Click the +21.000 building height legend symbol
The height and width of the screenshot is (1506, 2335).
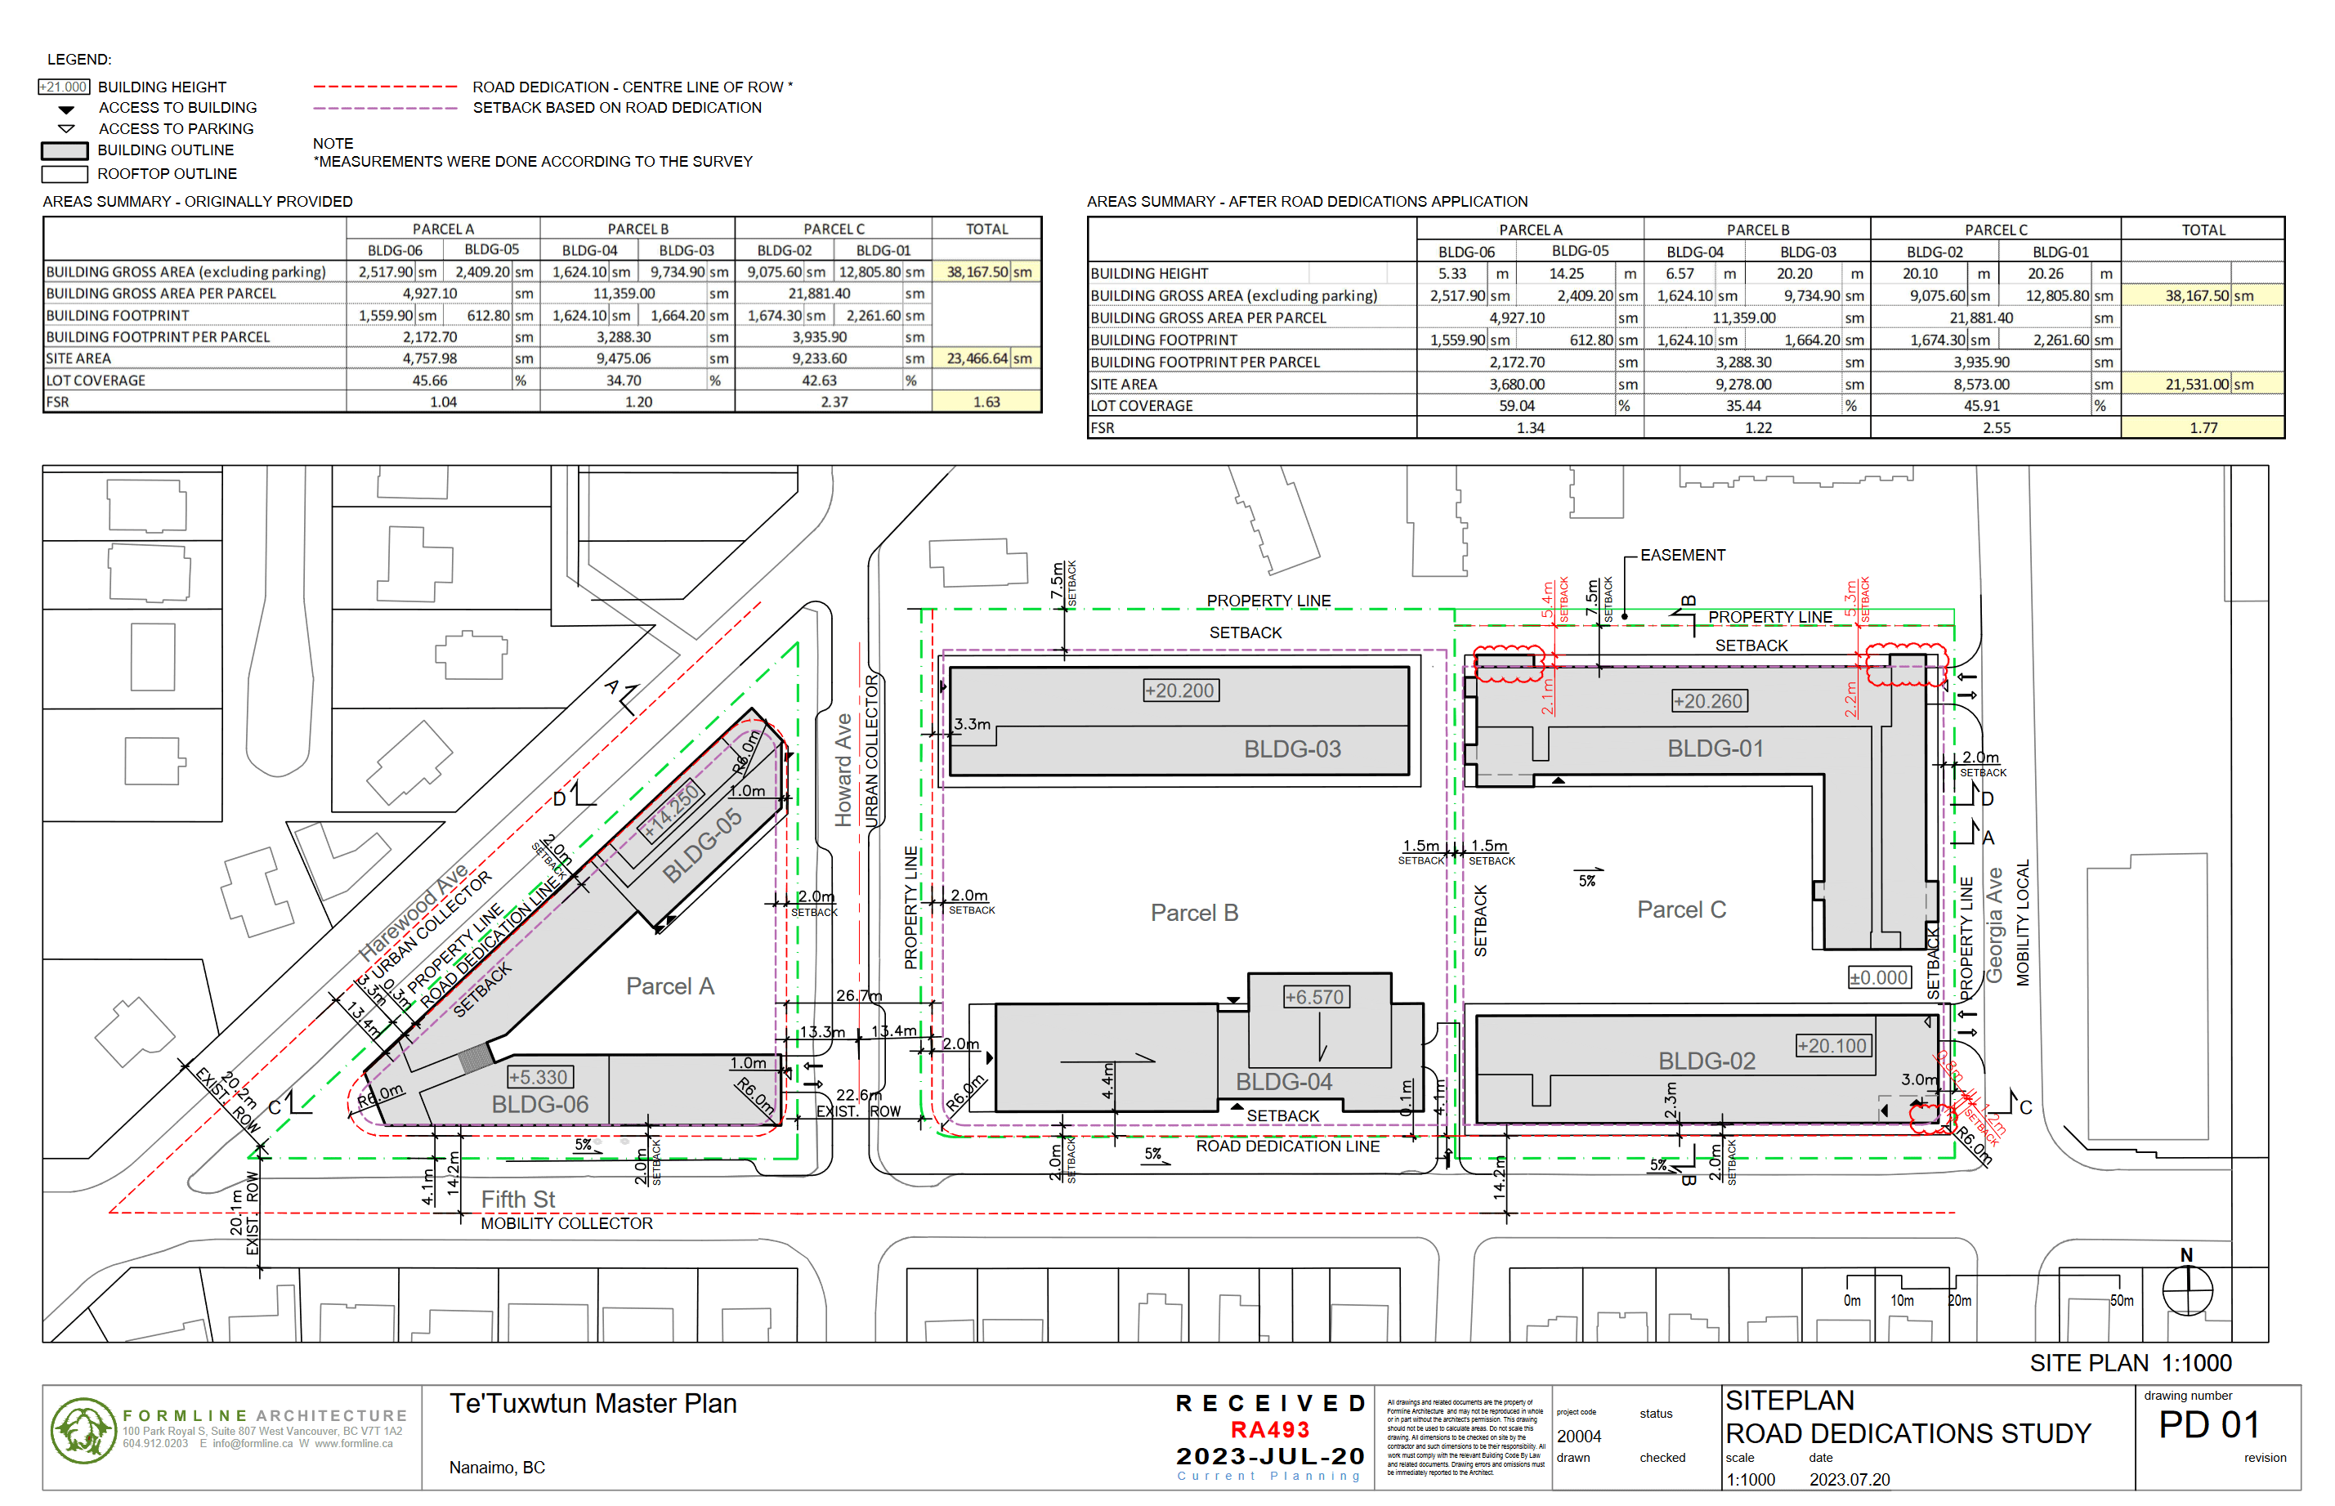(64, 87)
